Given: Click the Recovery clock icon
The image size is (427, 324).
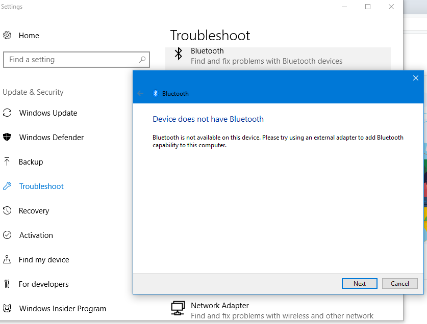Looking at the screenshot, I should [7, 210].
